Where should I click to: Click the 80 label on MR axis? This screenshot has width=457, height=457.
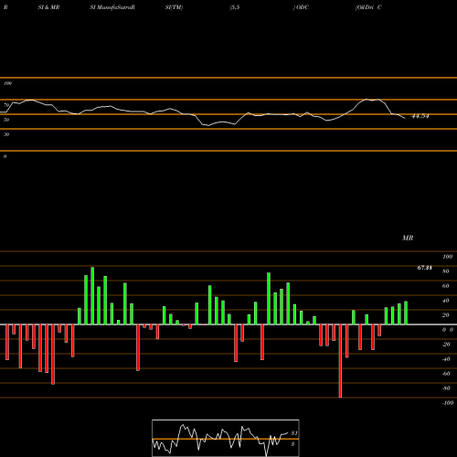coord(446,271)
